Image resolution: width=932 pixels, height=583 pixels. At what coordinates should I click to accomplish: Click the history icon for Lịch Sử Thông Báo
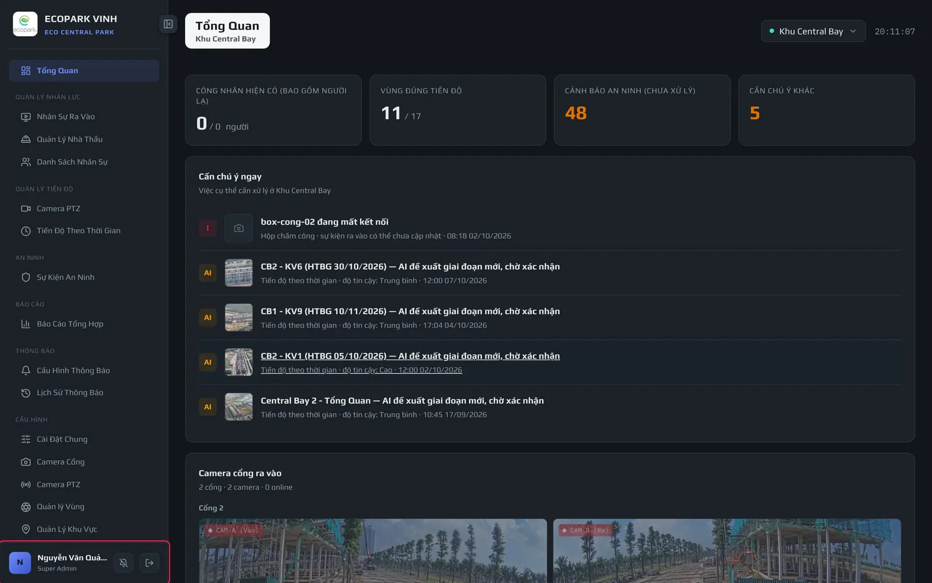26,393
